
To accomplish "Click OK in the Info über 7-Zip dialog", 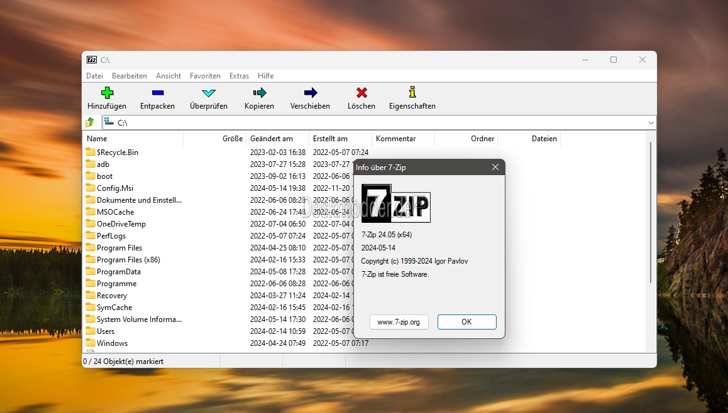I will tap(466, 322).
